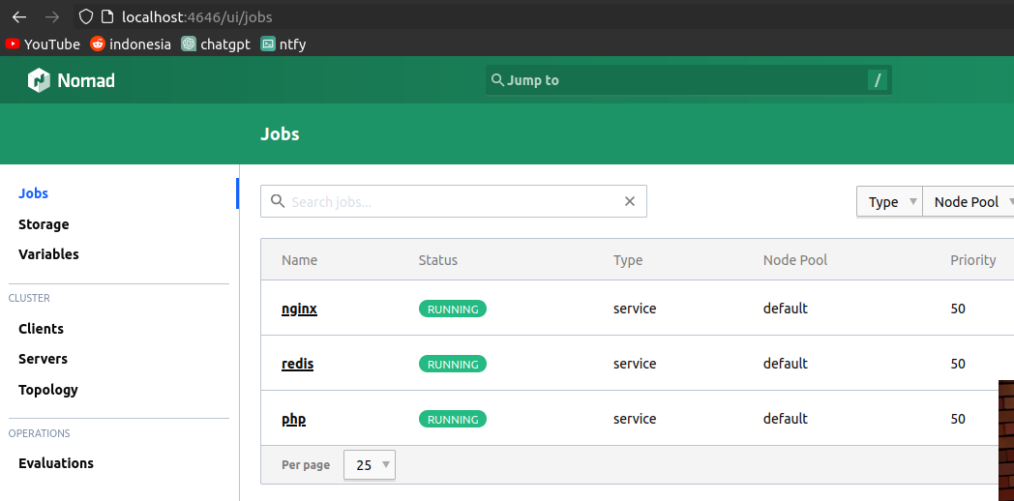
Task: Go to Storage in the sidebar
Action: tap(44, 224)
